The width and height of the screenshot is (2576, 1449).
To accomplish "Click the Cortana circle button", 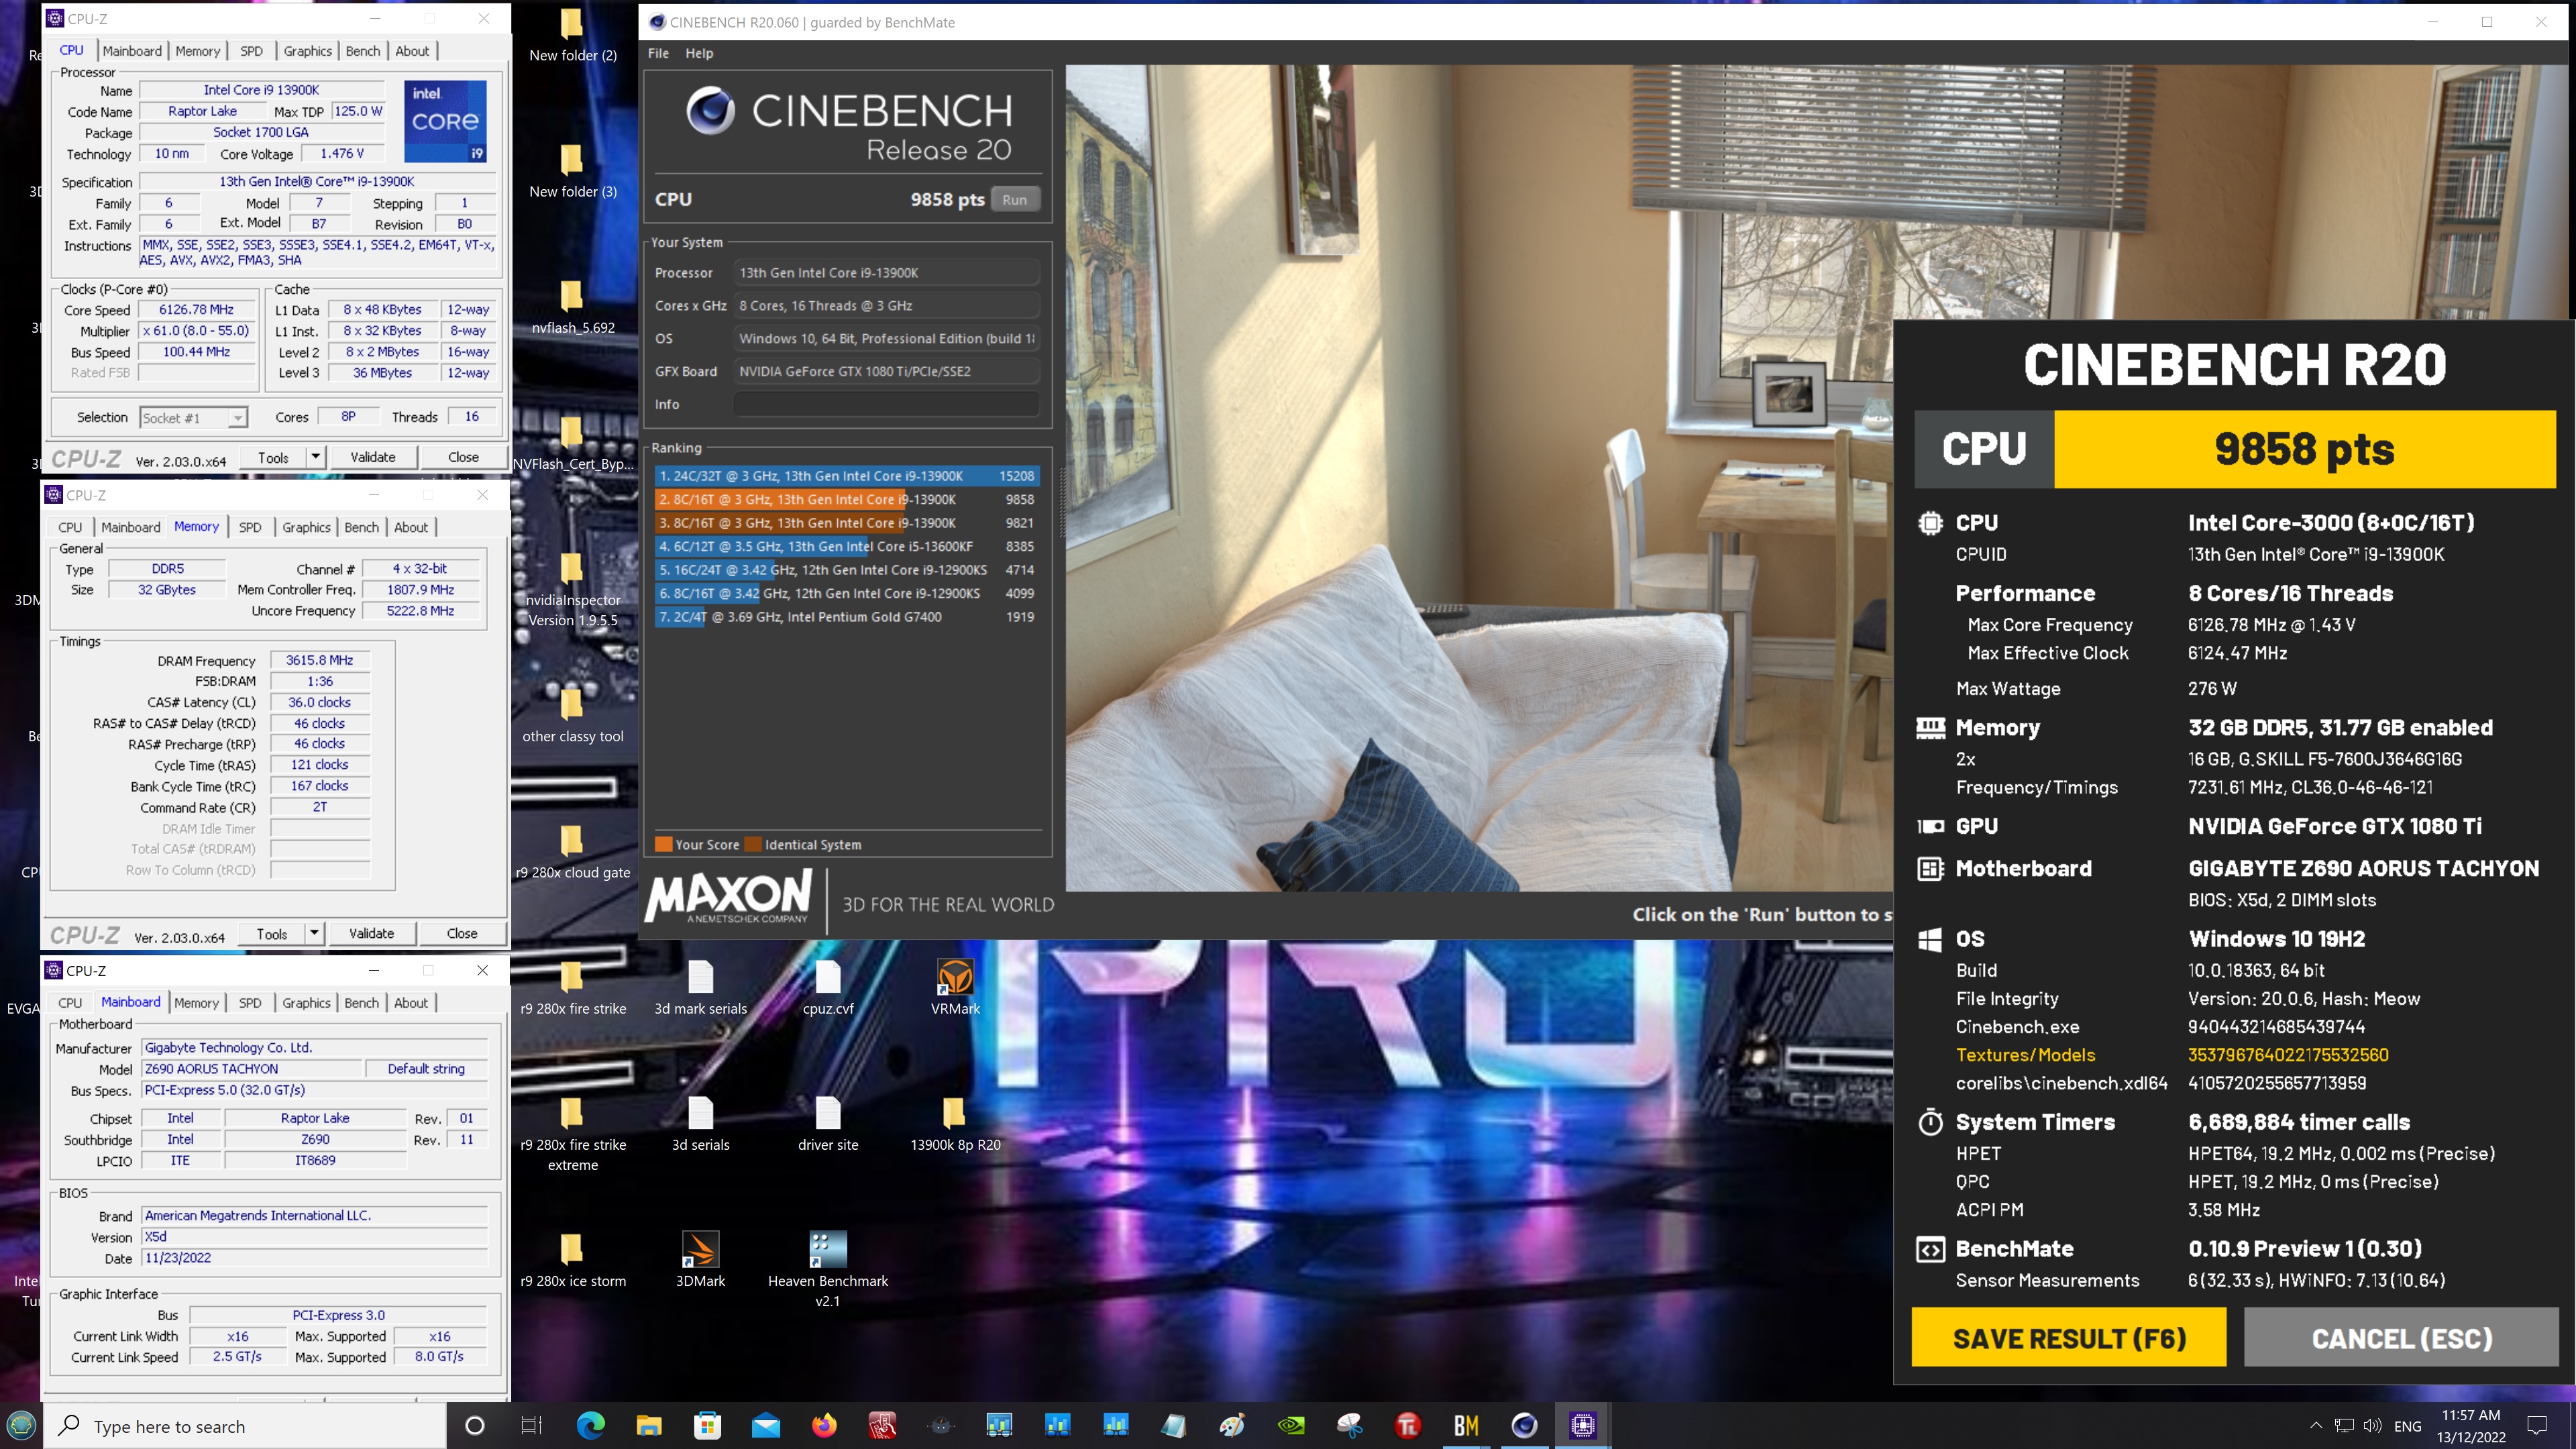I will (x=475, y=1425).
